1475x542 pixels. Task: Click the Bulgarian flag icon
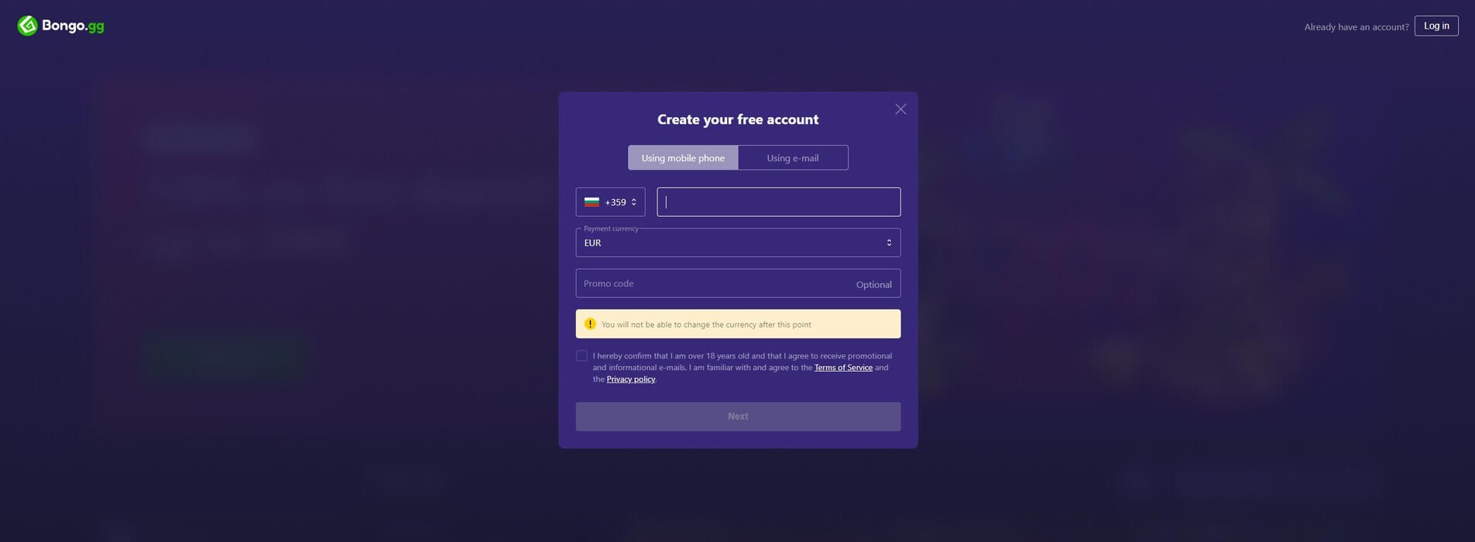[x=592, y=202]
